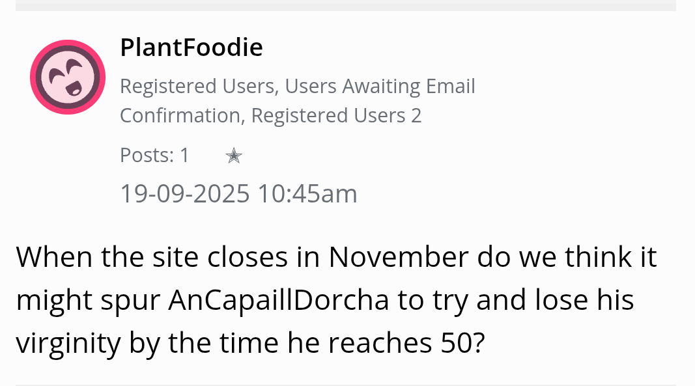Open PlantFoodie's smiley avatar image
The width and height of the screenshot is (695, 386).
click(x=68, y=77)
